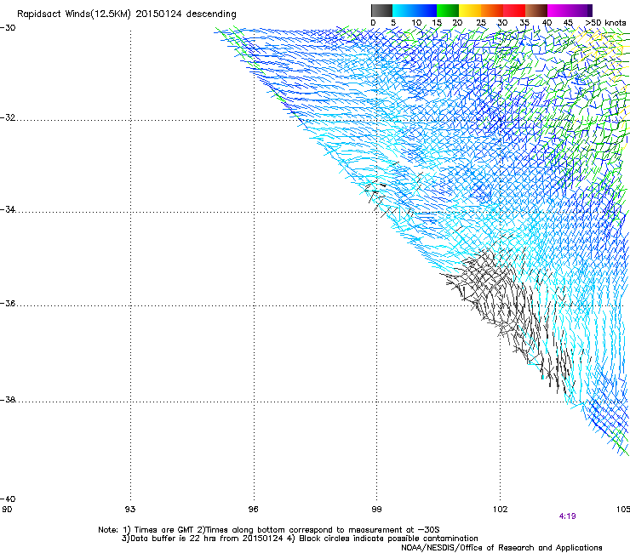
Task: Click the magenta-purple 40-50 knots legend segment
Action: point(570,10)
